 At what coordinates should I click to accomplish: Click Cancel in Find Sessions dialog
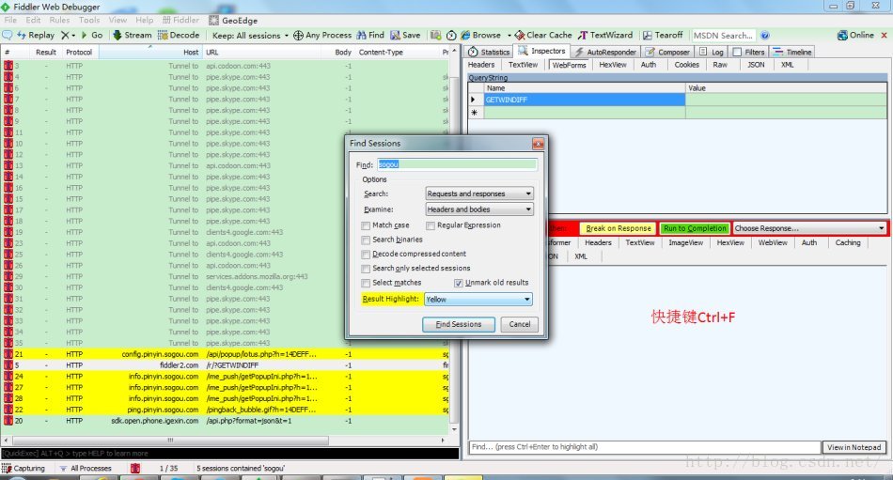(x=520, y=325)
